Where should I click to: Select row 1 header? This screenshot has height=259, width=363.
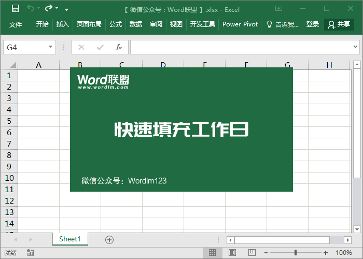pyautogui.click(x=9, y=76)
